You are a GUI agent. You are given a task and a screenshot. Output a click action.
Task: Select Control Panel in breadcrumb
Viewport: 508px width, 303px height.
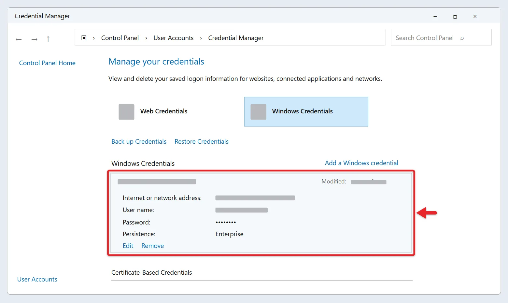click(120, 38)
